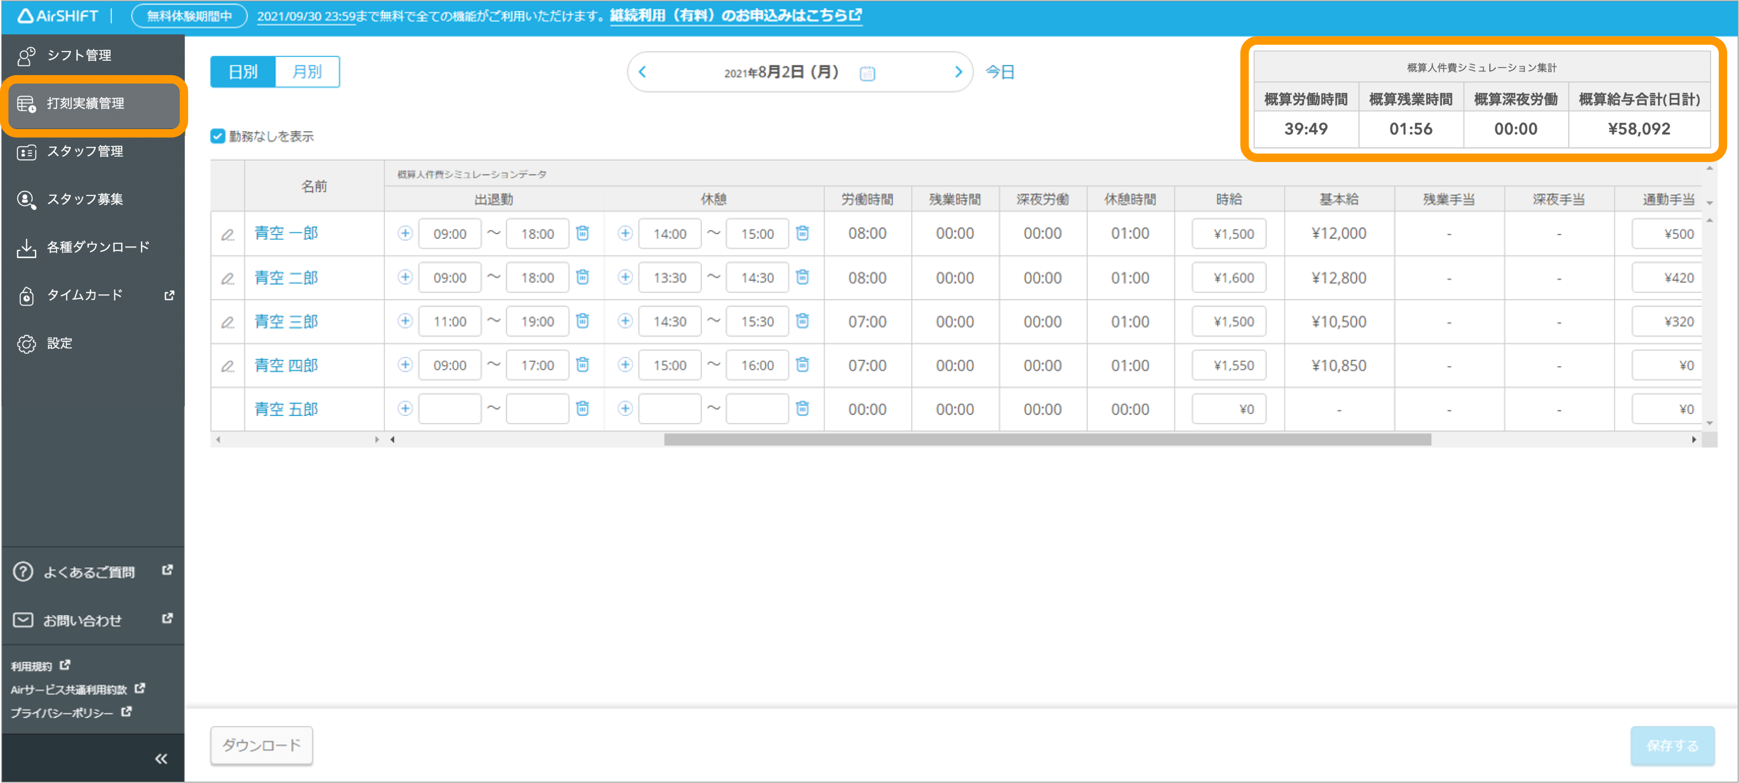Image resolution: width=1739 pixels, height=783 pixels.
Task: Add attendance entry plus icon for 青空 五郎
Action: tap(405, 409)
